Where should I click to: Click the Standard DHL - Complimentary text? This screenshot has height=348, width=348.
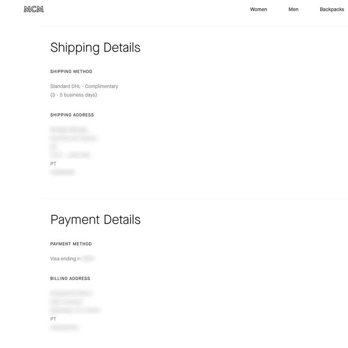coord(84,87)
